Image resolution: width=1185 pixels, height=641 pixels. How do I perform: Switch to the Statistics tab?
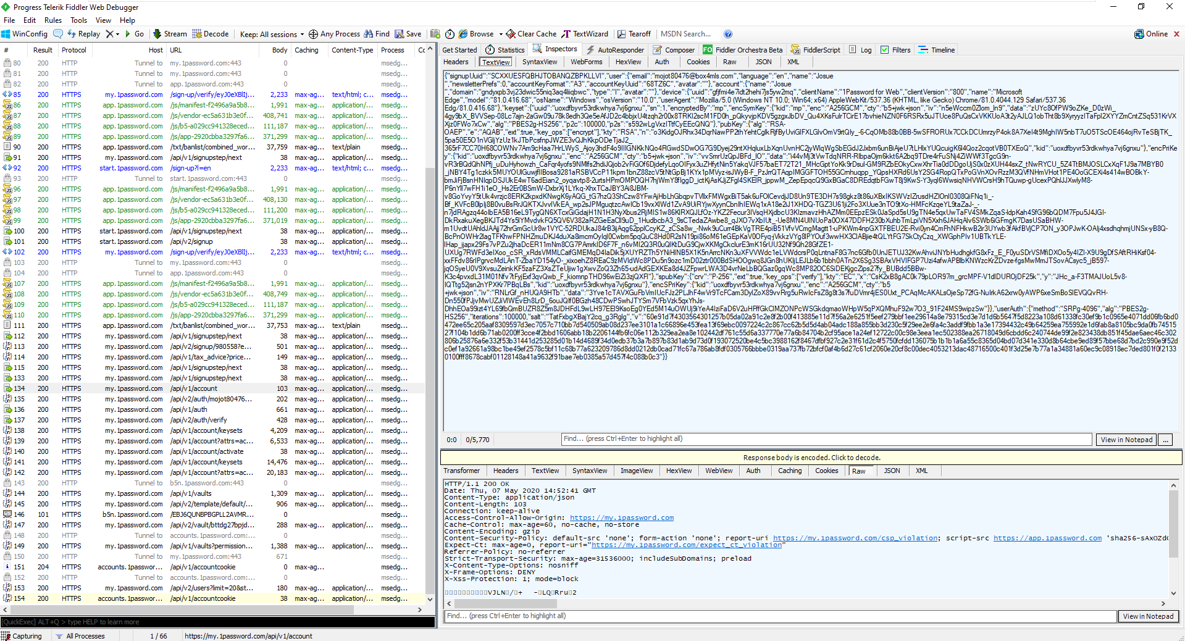click(x=505, y=50)
